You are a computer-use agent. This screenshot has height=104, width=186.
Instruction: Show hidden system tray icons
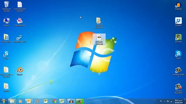click(x=164, y=101)
